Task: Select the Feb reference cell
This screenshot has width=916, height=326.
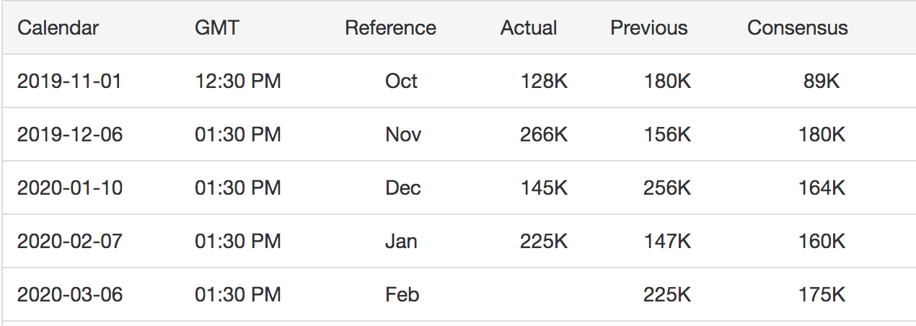Action: tap(402, 295)
